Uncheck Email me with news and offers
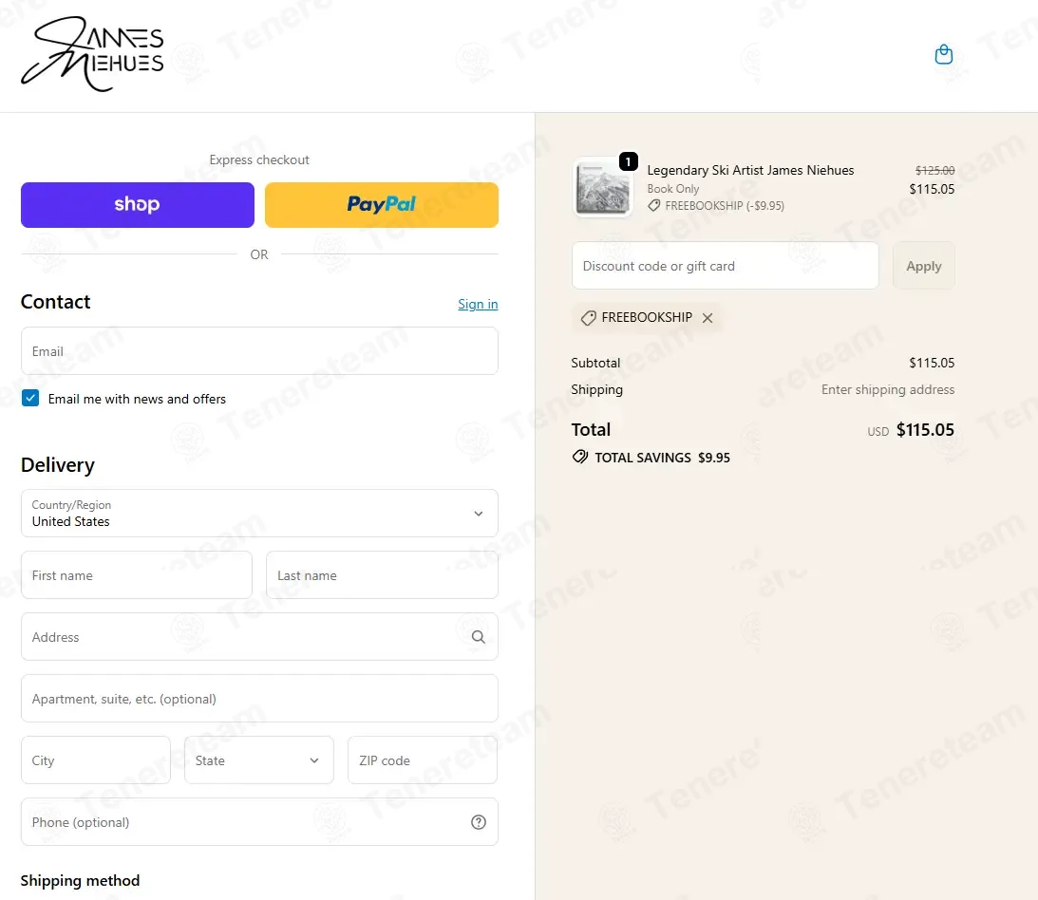This screenshot has height=900, width=1038. (x=29, y=398)
